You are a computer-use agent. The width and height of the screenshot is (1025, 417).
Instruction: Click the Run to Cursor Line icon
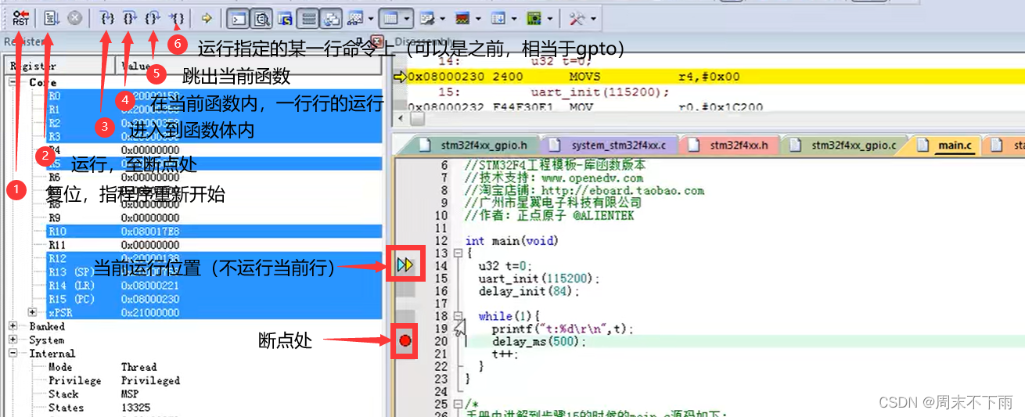178,17
